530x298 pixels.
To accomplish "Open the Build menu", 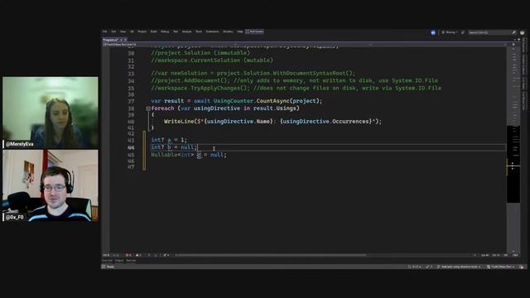I will [154, 31].
